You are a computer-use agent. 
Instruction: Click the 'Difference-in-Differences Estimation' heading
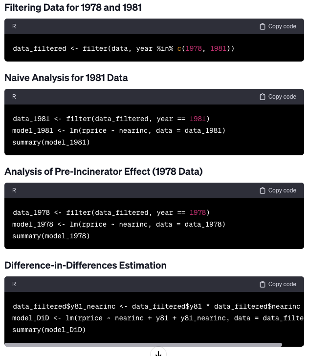(86, 265)
